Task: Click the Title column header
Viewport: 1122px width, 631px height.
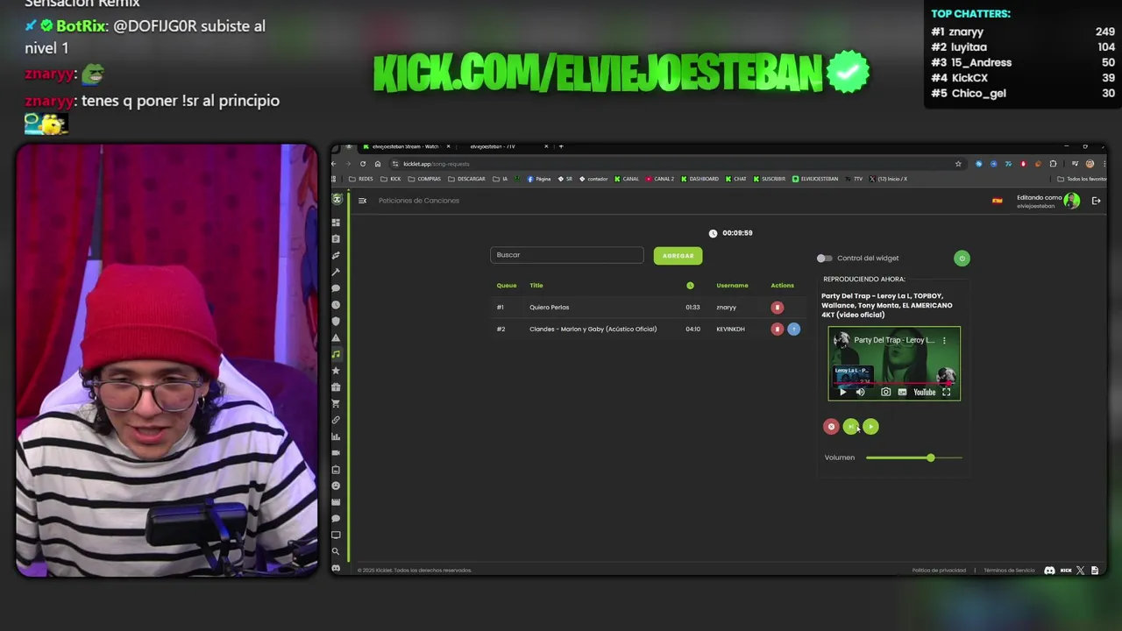Action: tap(536, 286)
